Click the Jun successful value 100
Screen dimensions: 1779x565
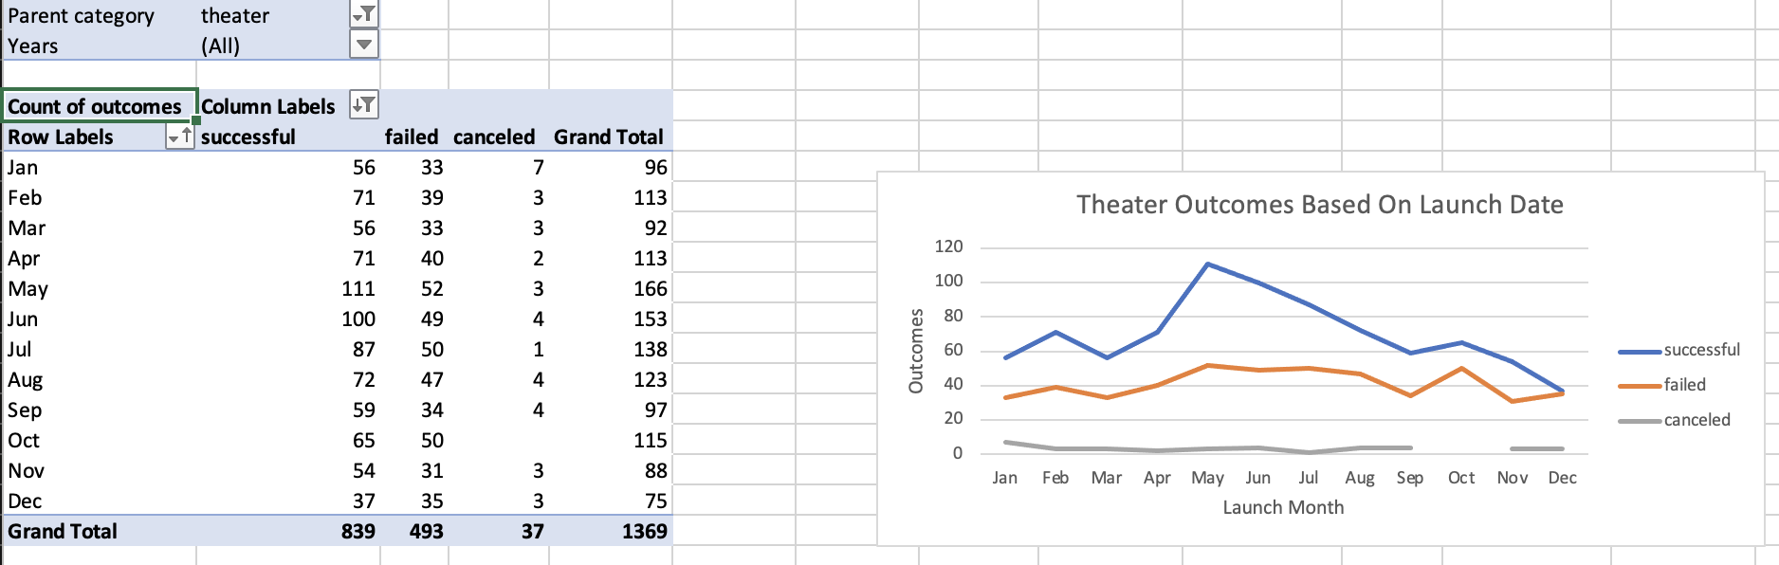click(x=358, y=319)
